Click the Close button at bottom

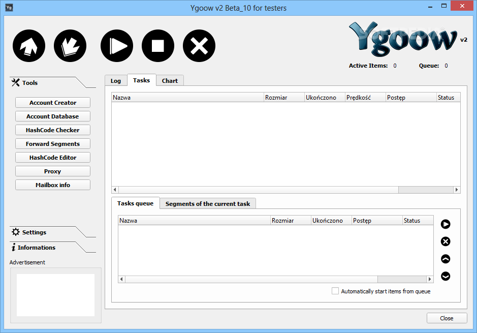click(x=447, y=318)
